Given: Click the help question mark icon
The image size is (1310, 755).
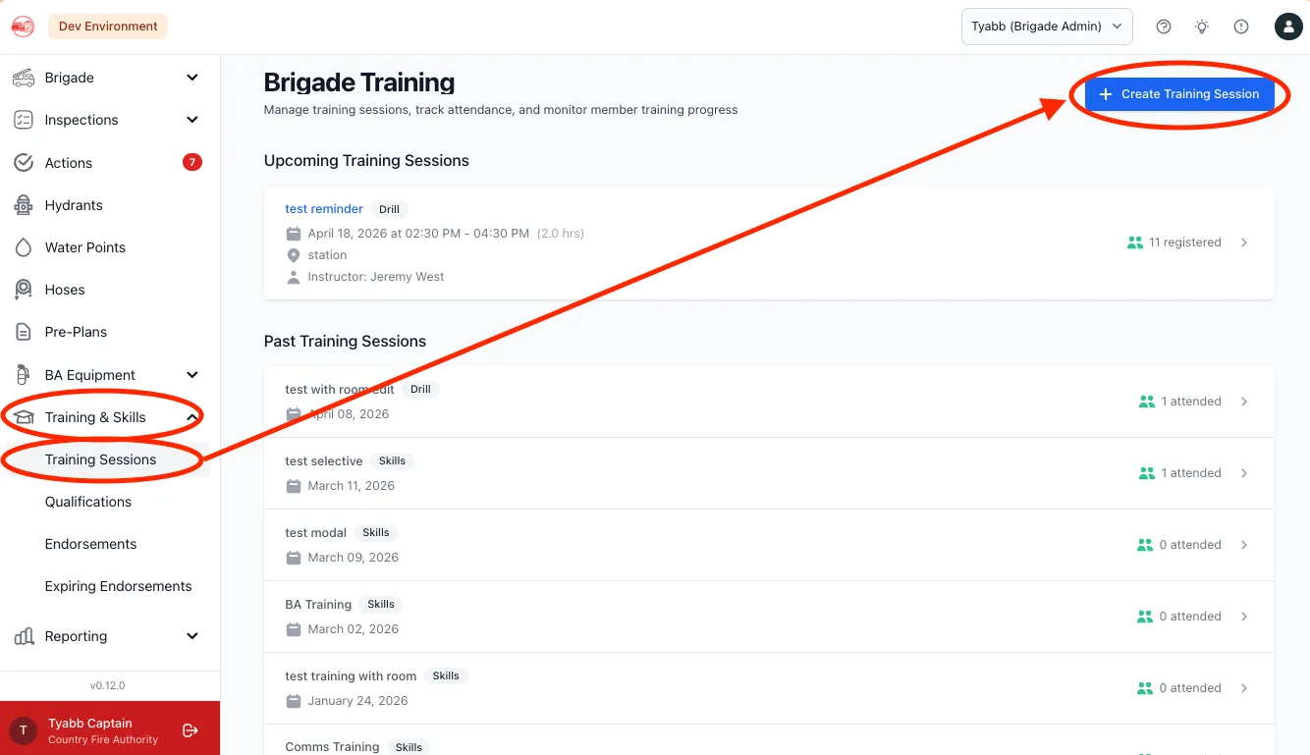Looking at the screenshot, I should coord(1164,27).
